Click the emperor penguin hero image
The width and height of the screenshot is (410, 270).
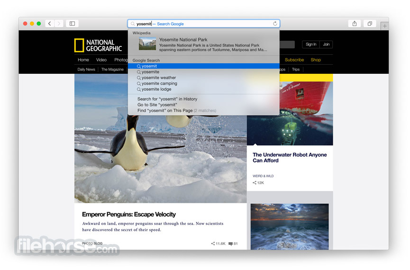[160, 159]
